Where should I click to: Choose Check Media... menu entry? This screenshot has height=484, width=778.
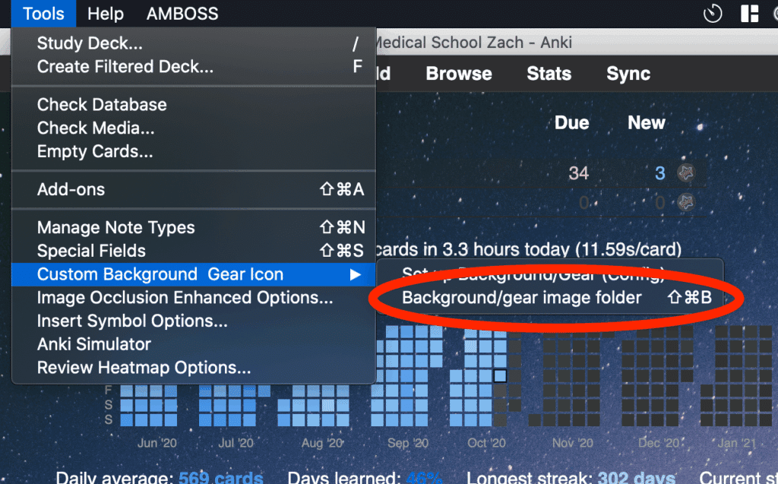[x=194, y=128]
